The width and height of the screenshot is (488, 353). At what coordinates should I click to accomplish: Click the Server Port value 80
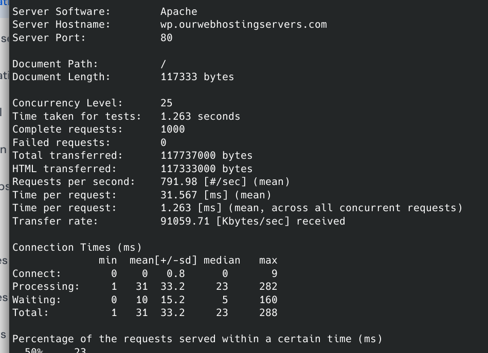166,38
